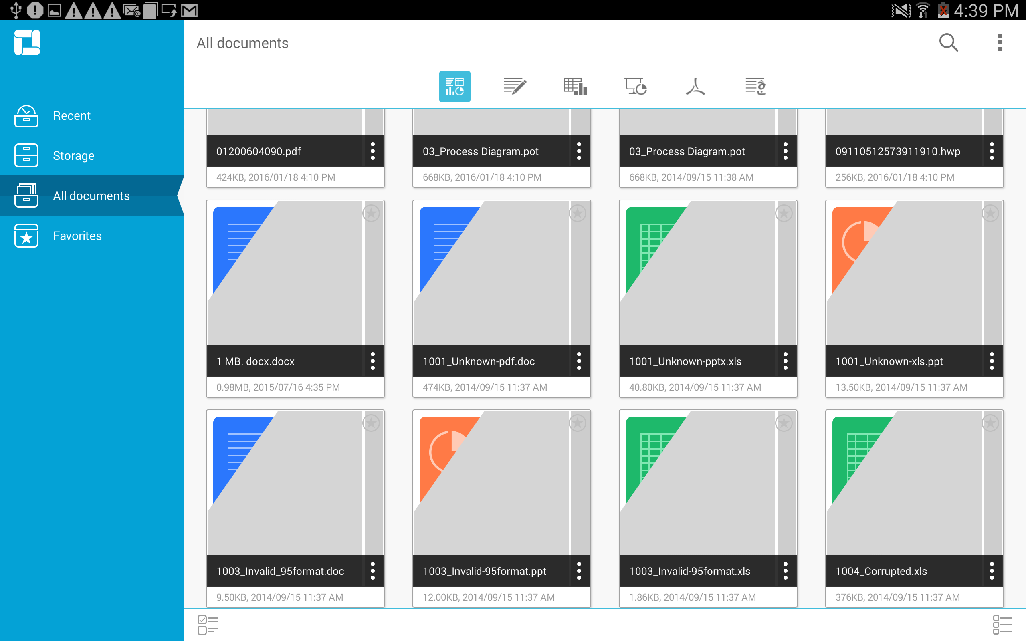Viewport: 1026px width, 641px height.
Task: Tap the battery status icon
Action: coord(943,10)
